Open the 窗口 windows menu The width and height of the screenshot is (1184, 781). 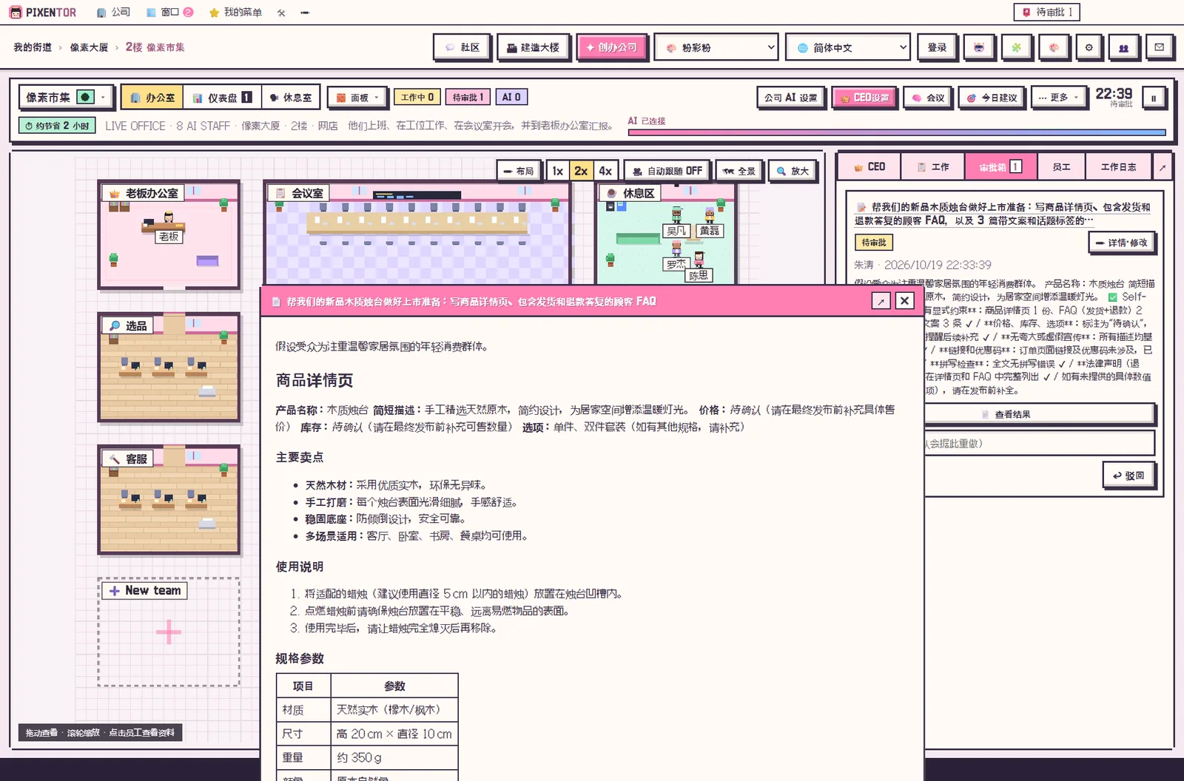[x=169, y=13]
